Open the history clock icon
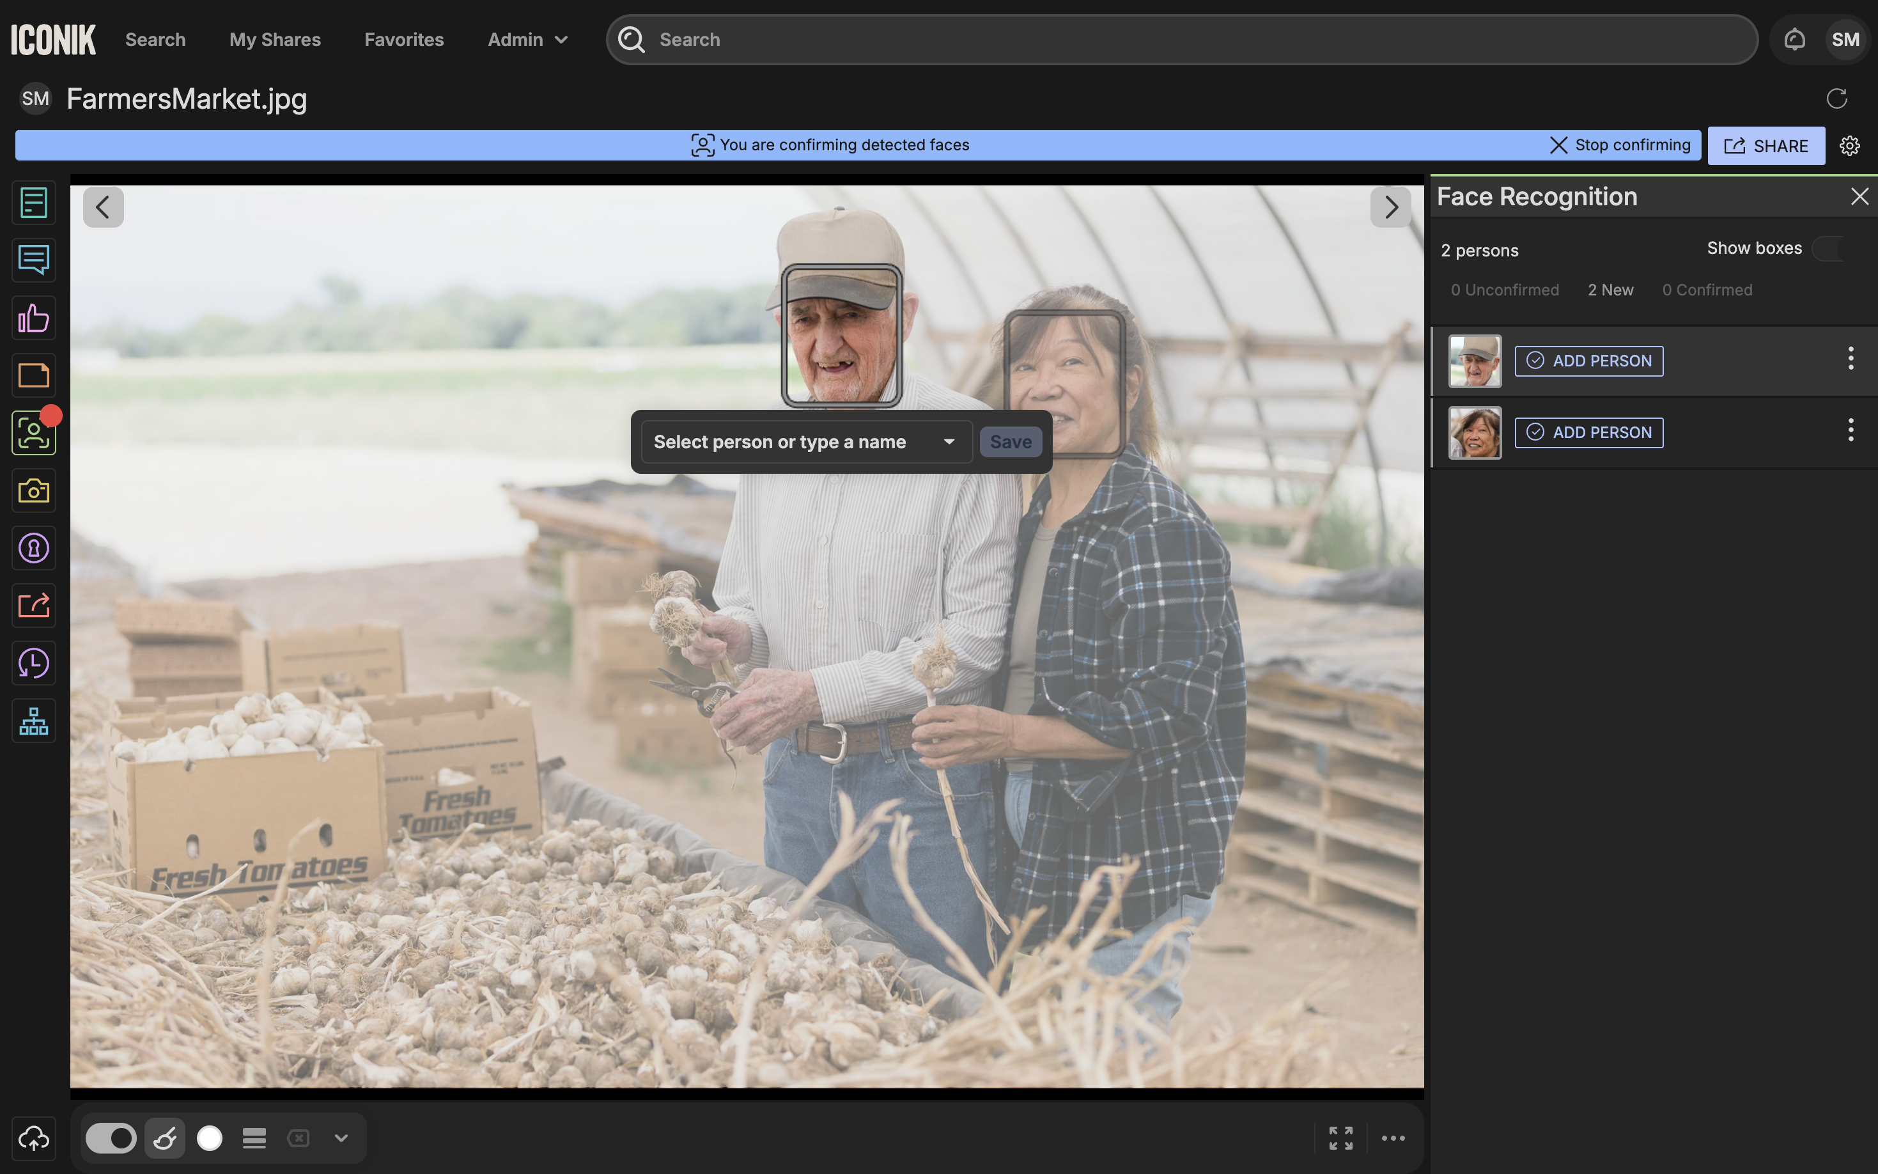 (33, 663)
